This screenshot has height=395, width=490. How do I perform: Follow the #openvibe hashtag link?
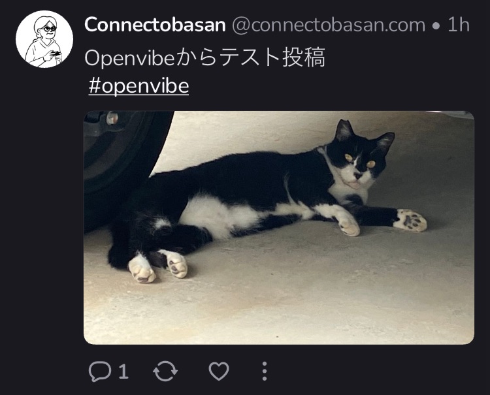tap(139, 86)
